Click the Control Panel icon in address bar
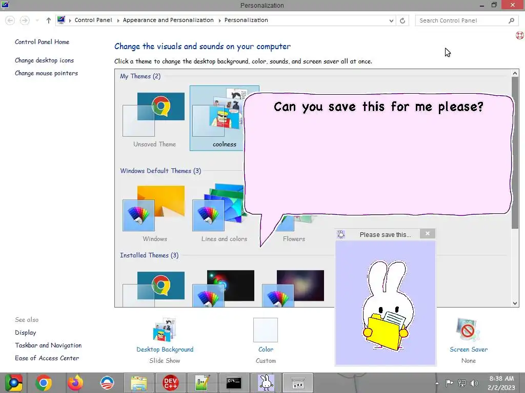 pos(61,20)
